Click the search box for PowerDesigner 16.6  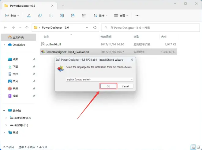(x=150, y=27)
